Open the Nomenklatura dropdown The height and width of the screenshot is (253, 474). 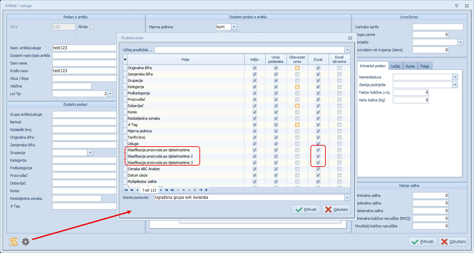pos(455,77)
